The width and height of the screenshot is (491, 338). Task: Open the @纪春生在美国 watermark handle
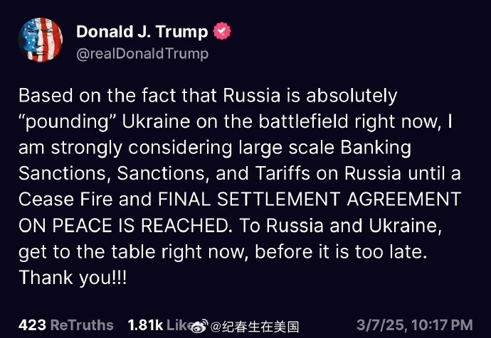[255, 327]
